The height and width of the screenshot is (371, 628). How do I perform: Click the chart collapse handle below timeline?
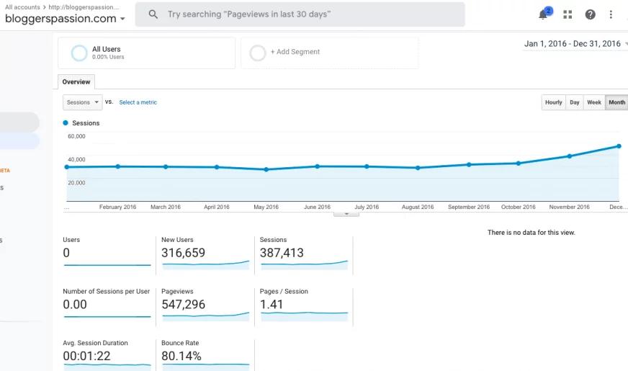pyautogui.click(x=346, y=214)
